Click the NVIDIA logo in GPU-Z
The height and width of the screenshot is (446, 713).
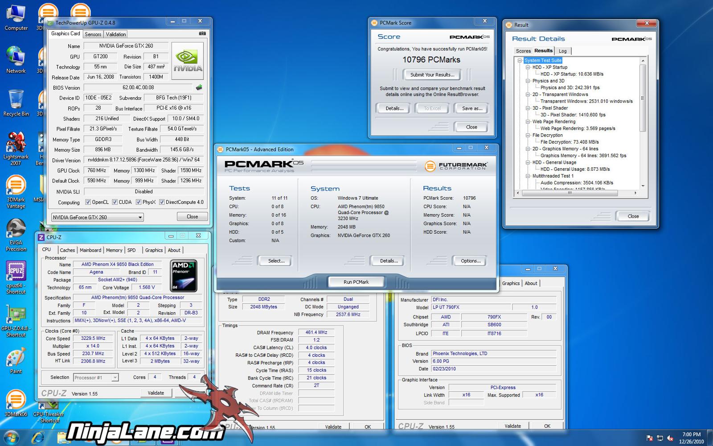click(188, 61)
